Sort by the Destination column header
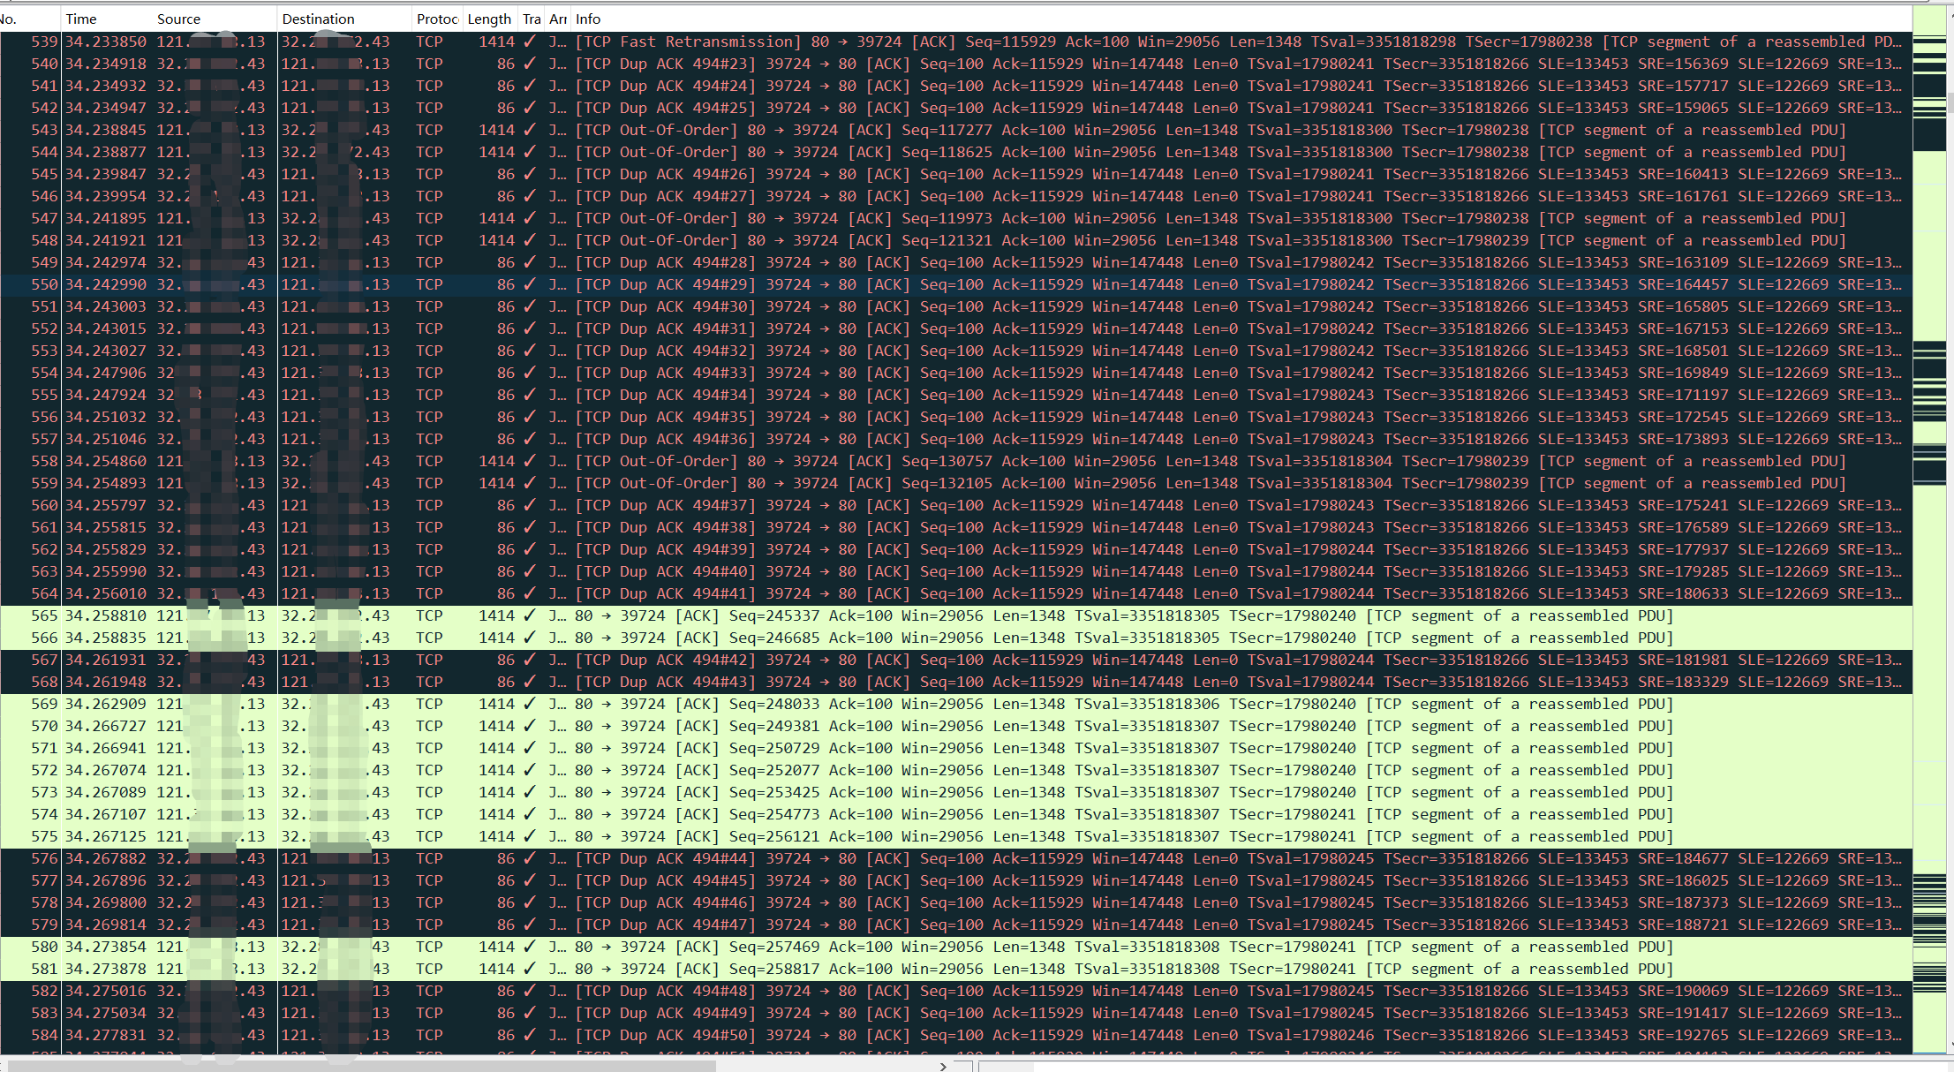 pos(318,19)
